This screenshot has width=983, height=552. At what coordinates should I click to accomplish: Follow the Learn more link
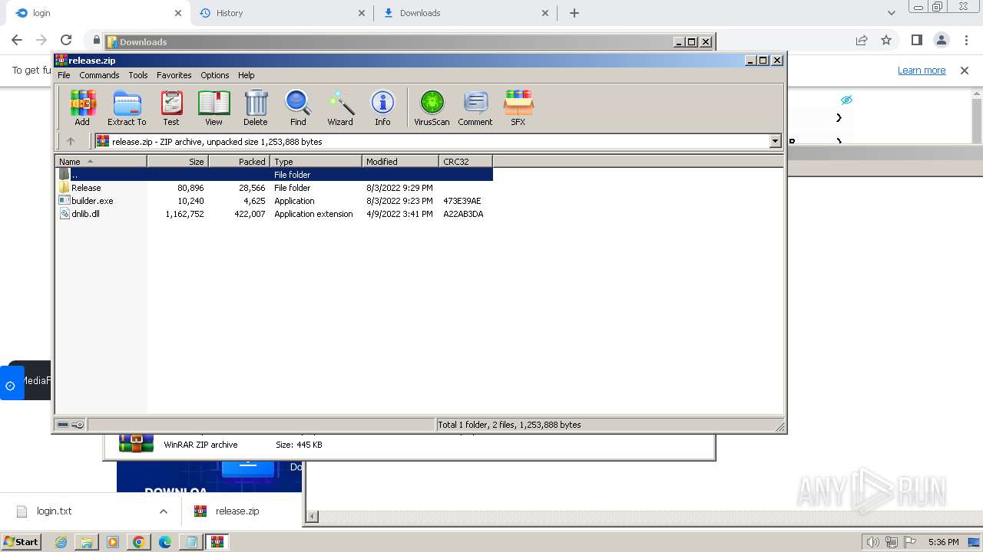(922, 71)
